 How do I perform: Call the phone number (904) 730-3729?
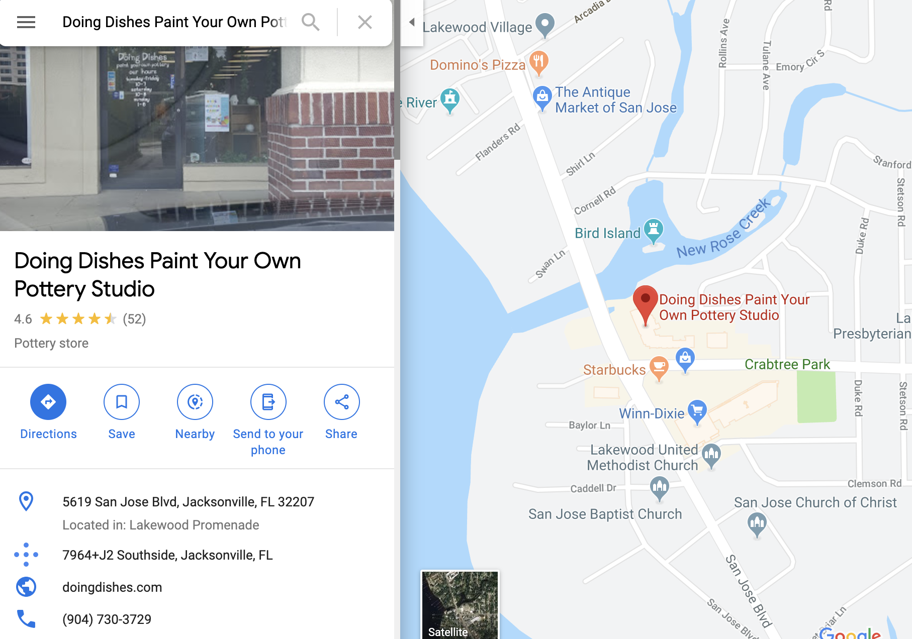pyautogui.click(x=107, y=619)
